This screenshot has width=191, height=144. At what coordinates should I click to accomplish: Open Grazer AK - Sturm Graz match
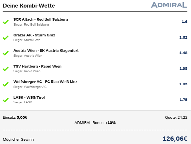click(34, 35)
